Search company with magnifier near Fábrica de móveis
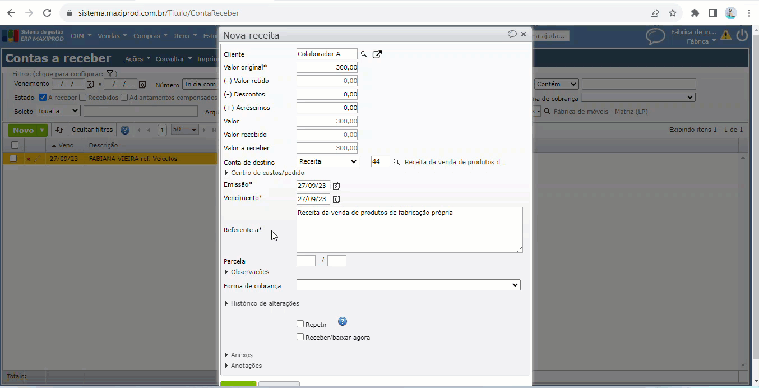 coord(548,112)
